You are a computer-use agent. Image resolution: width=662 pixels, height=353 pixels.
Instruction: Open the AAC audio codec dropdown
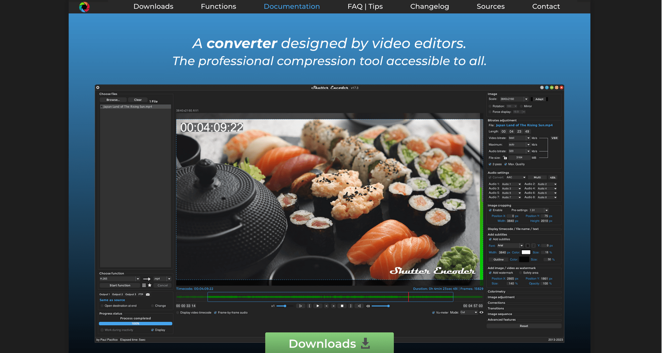pos(516,177)
